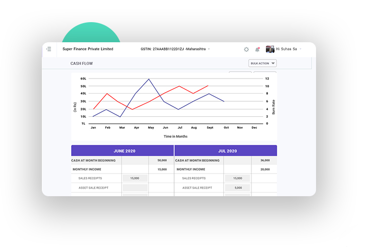Click the user profile avatar
365x247 pixels.
coord(270,49)
